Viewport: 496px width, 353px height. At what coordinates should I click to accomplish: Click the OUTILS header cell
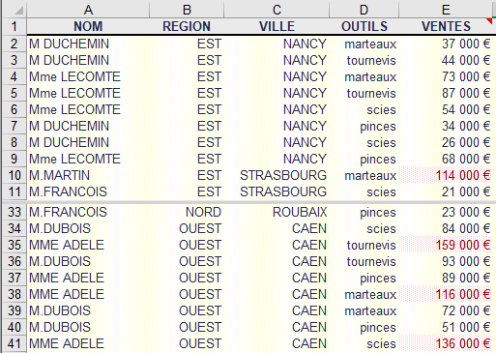[365, 26]
